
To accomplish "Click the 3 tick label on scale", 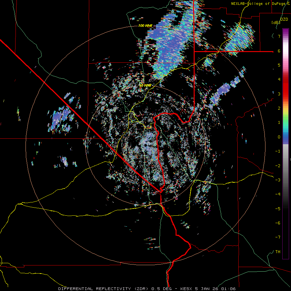I will click(x=279, y=94).
